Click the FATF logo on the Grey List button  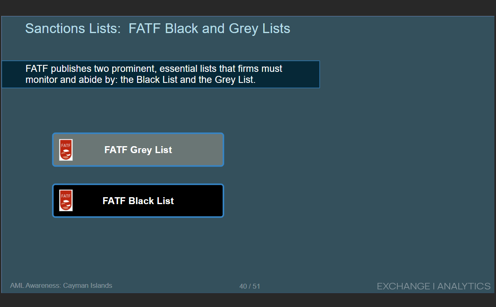pyautogui.click(x=66, y=150)
